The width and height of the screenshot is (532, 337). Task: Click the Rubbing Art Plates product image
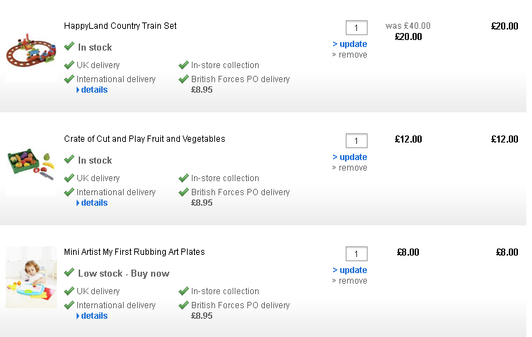click(31, 277)
